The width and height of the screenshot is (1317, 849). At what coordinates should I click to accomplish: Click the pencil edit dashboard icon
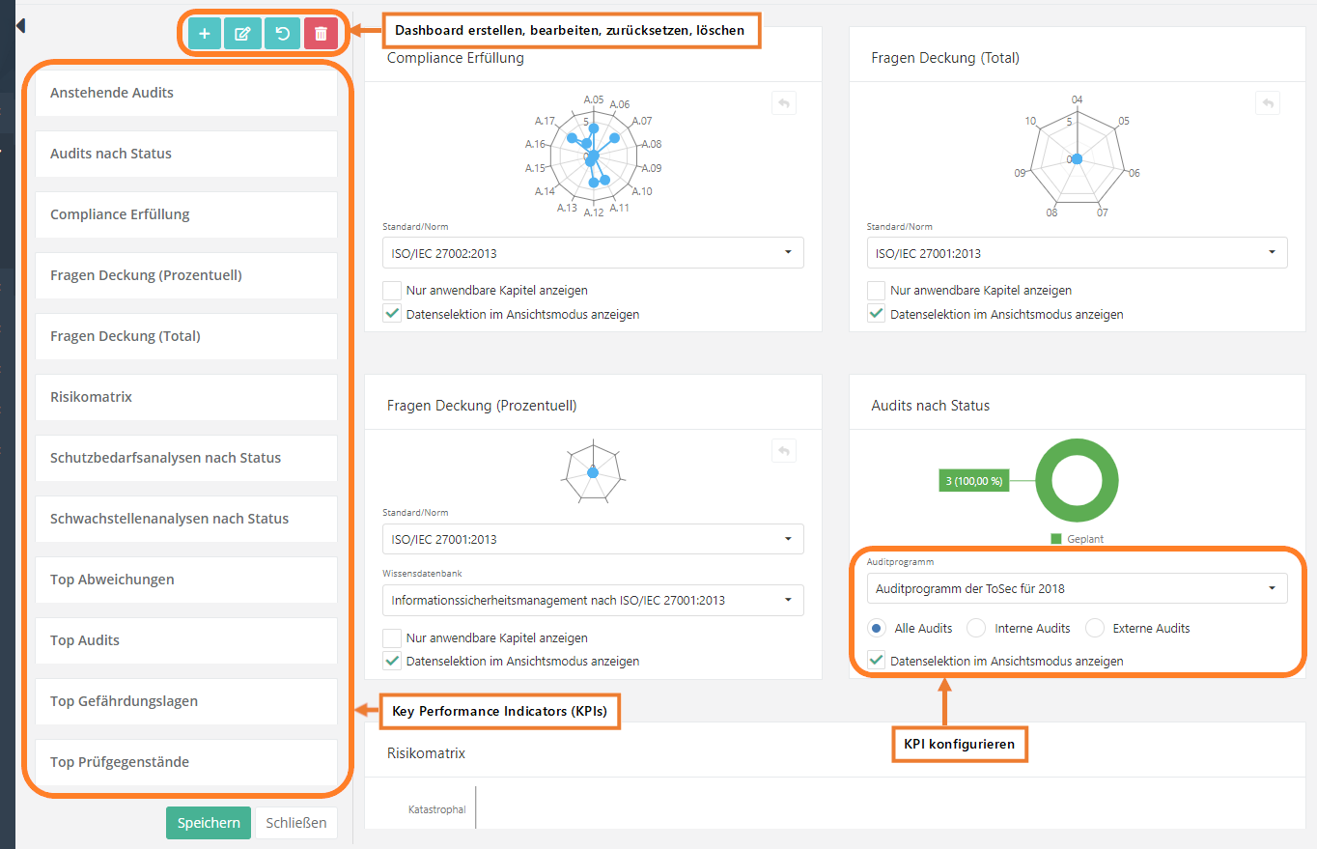pyautogui.click(x=242, y=34)
